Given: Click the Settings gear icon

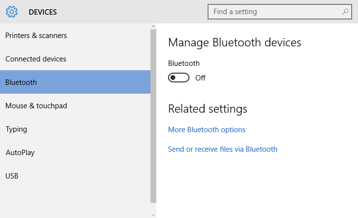Looking at the screenshot, I should pos(12,12).
